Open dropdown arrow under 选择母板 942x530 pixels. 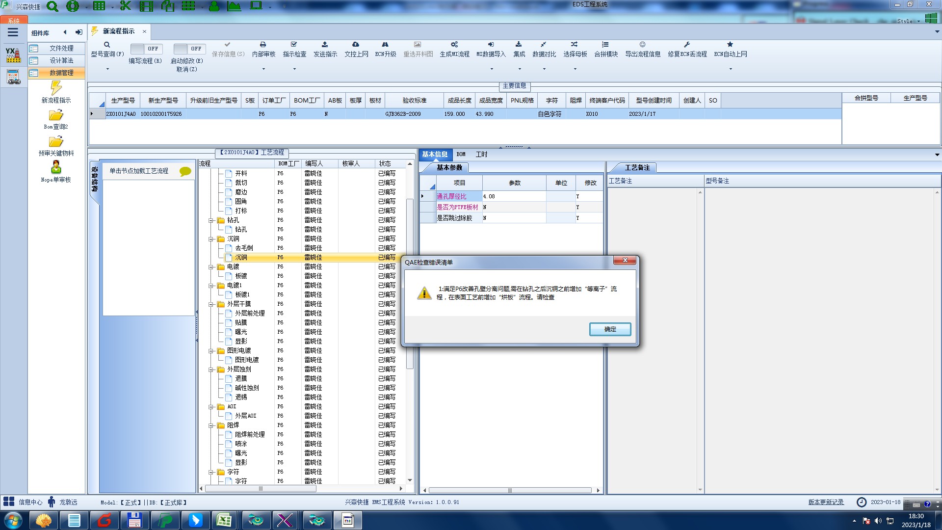coord(575,69)
